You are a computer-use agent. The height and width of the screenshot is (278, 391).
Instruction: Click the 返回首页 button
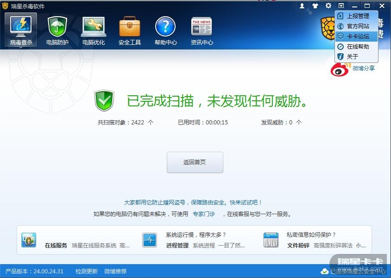[x=195, y=162]
